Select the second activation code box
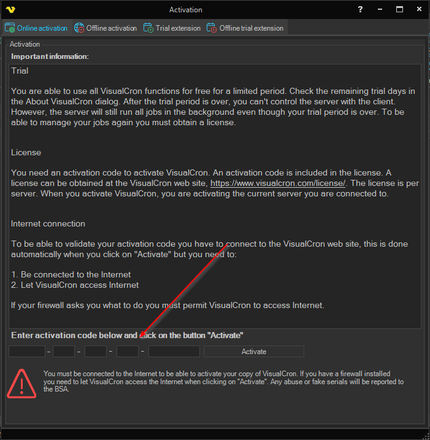Viewport: 430px width, 440px height. (x=64, y=352)
